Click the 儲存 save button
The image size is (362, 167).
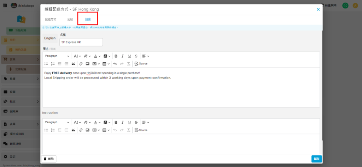tap(316, 159)
